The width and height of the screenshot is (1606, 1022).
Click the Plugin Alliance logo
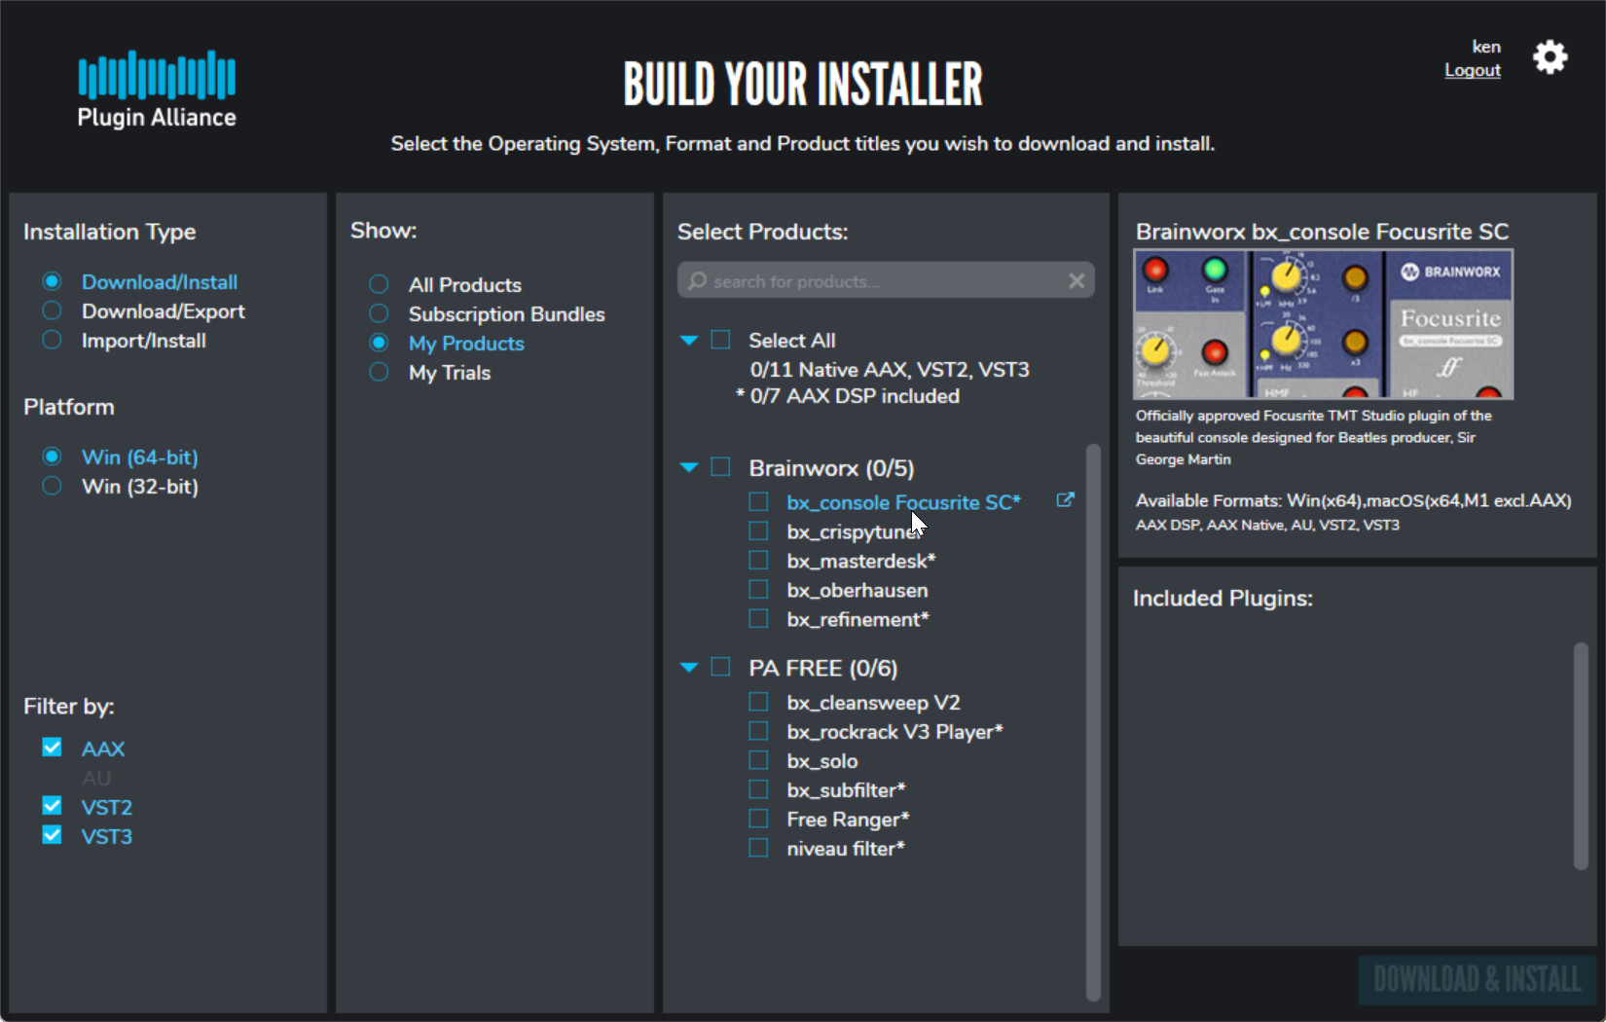(157, 90)
